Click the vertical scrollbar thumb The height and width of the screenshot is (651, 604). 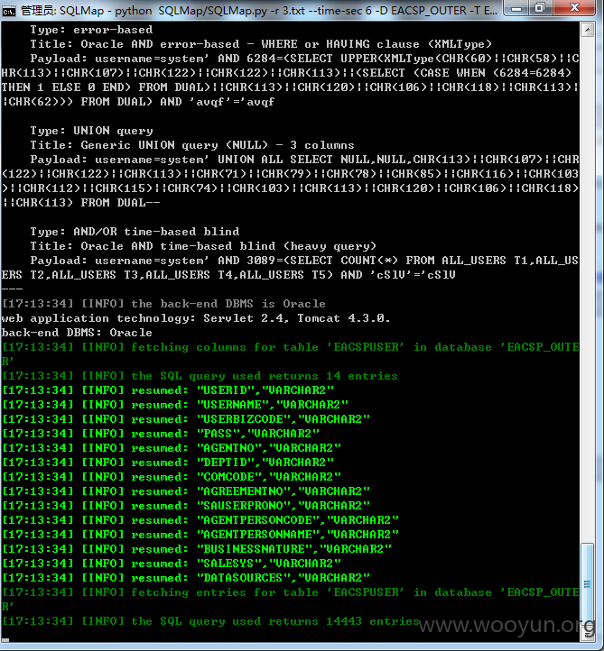588,583
